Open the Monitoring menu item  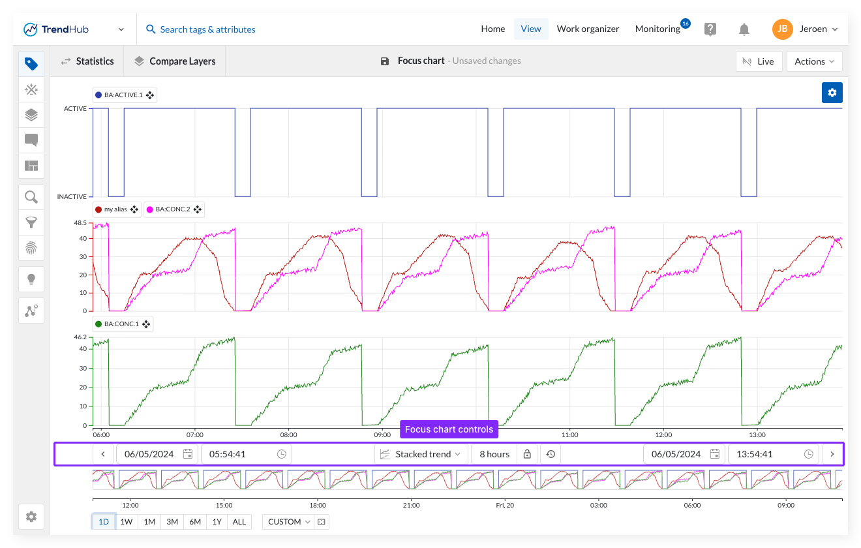[x=657, y=29]
